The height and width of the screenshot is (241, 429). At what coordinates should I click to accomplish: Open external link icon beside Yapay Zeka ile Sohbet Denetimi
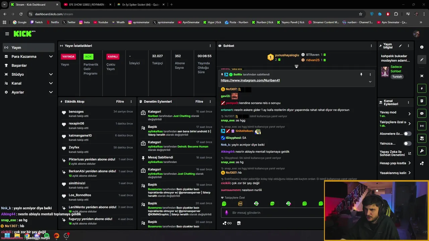410,154
